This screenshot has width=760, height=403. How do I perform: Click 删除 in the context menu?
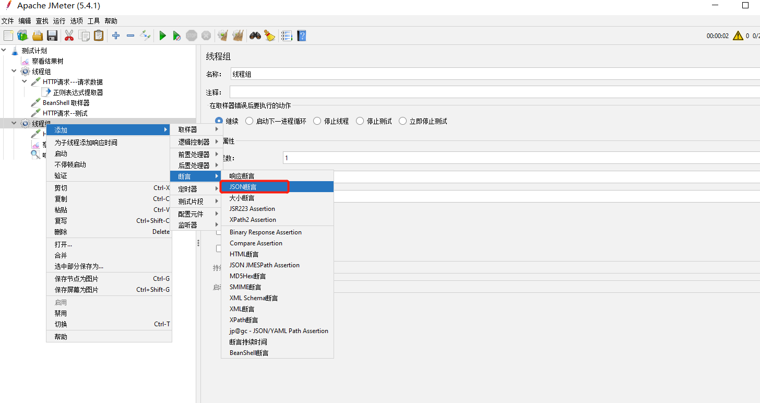click(x=109, y=232)
